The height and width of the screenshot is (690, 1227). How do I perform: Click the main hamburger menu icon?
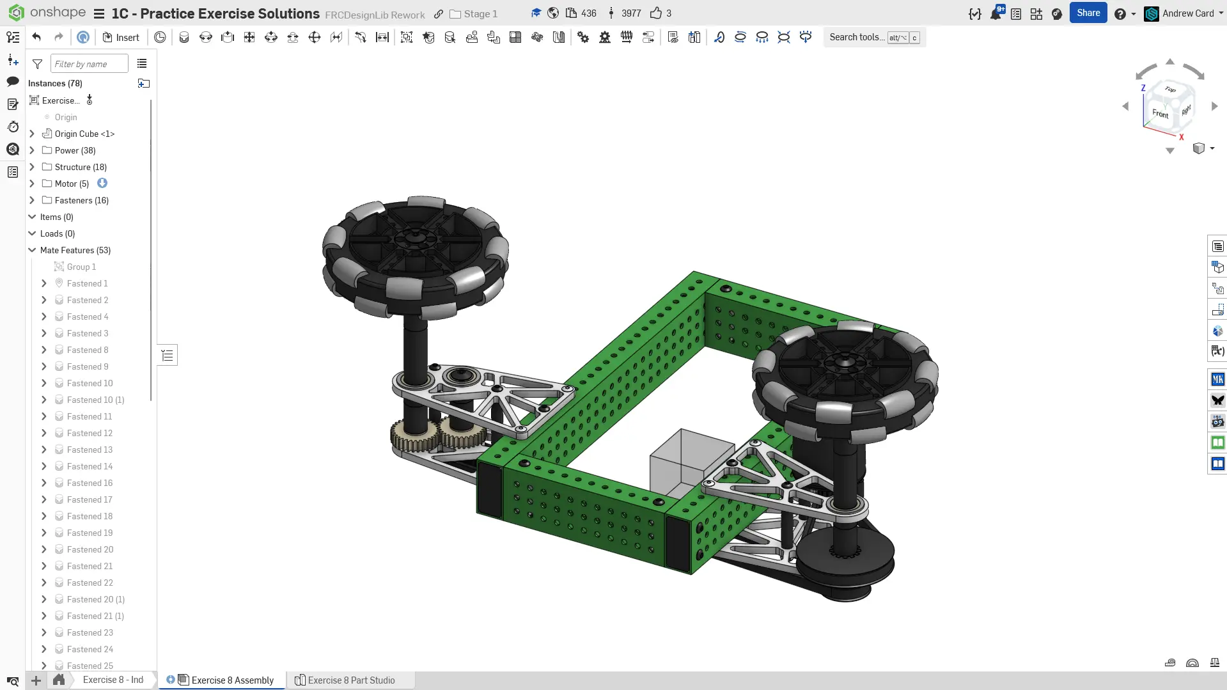click(x=98, y=13)
